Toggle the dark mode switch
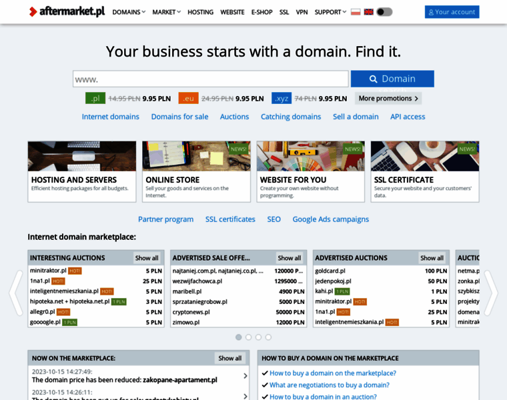 (x=384, y=12)
